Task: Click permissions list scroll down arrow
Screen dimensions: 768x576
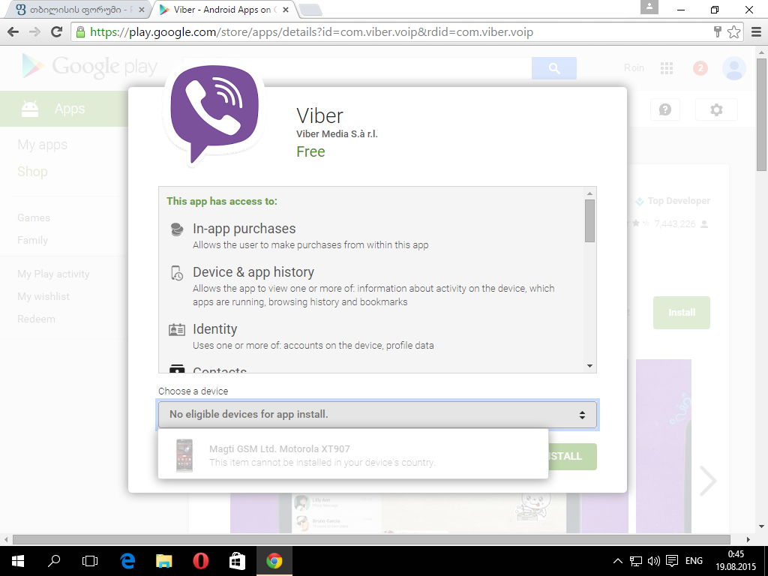Action: tap(589, 366)
